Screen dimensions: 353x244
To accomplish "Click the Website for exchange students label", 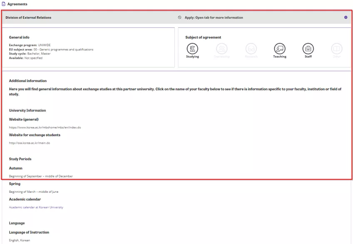I will tap(35, 135).
